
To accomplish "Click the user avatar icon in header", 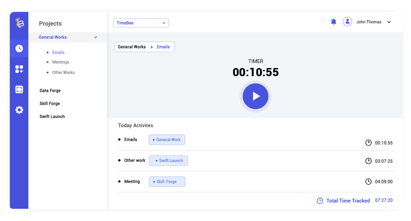I will click(347, 21).
